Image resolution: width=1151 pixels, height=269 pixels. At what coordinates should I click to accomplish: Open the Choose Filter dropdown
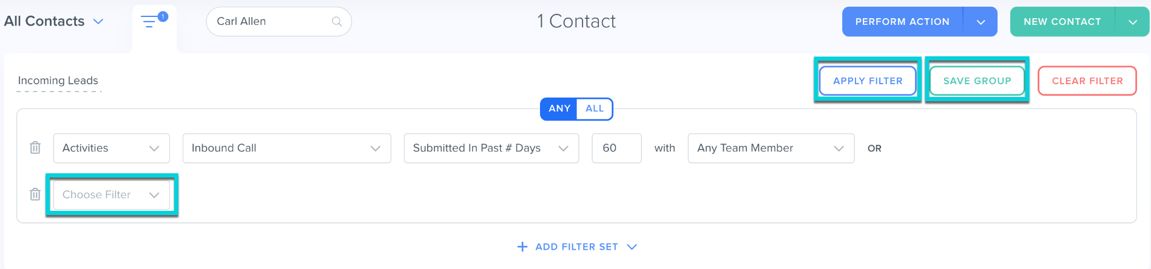click(111, 195)
